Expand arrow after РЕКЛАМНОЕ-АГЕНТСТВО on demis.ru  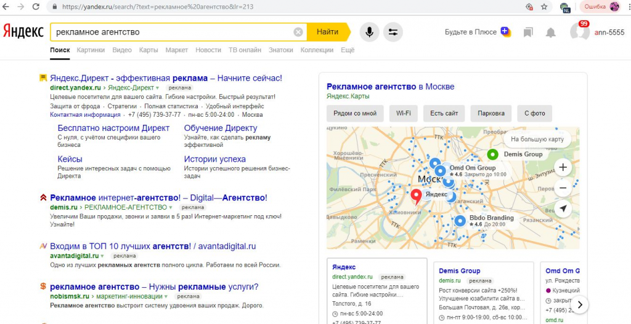(x=171, y=208)
